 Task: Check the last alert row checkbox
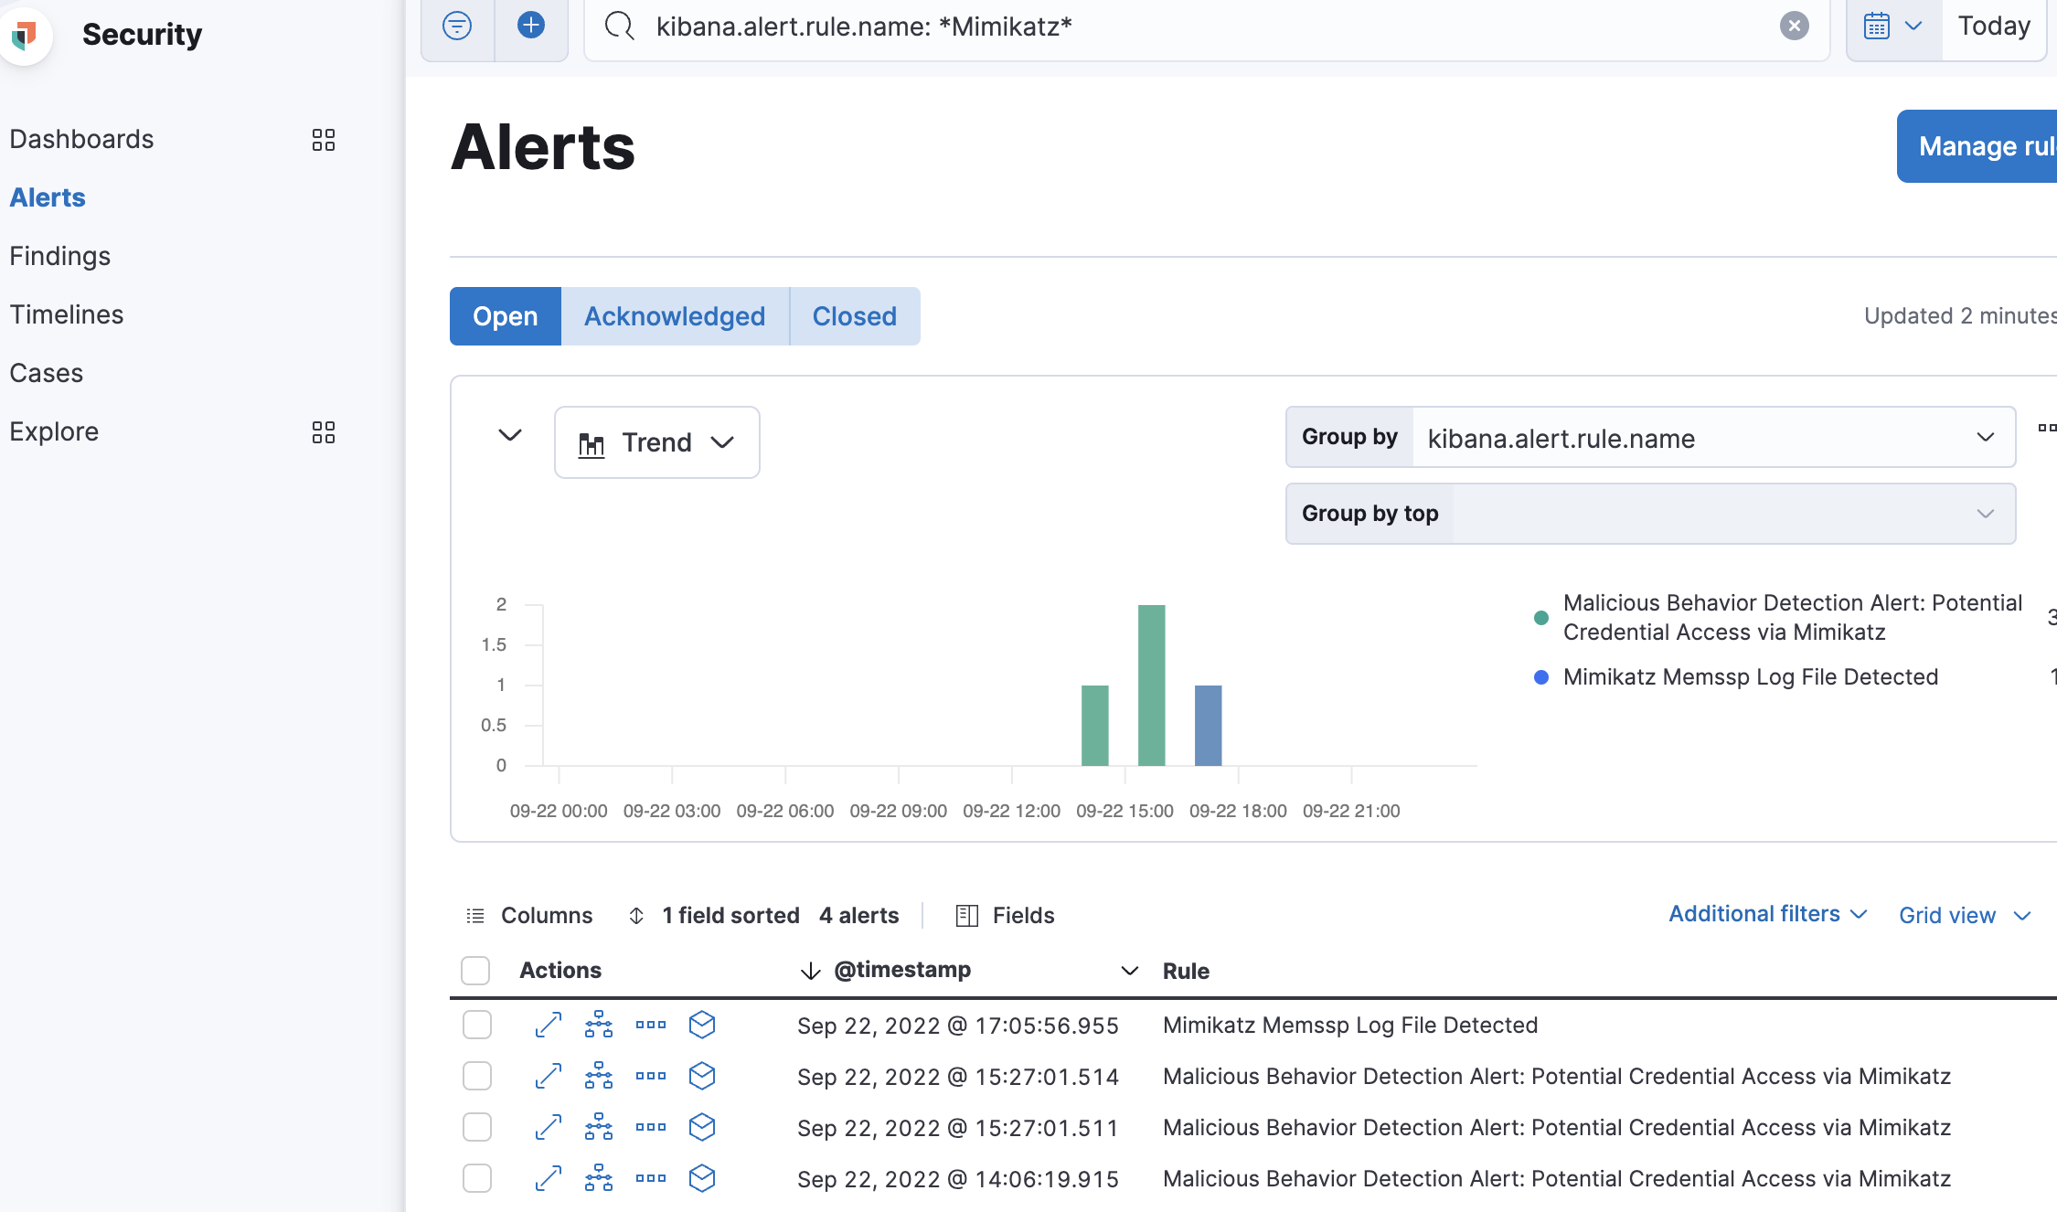point(476,1178)
